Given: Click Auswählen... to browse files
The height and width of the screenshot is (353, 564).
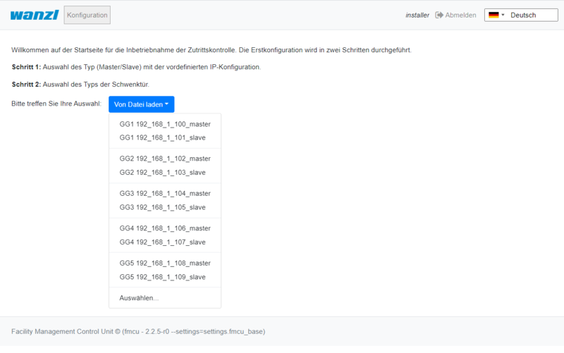Looking at the screenshot, I should (x=139, y=298).
